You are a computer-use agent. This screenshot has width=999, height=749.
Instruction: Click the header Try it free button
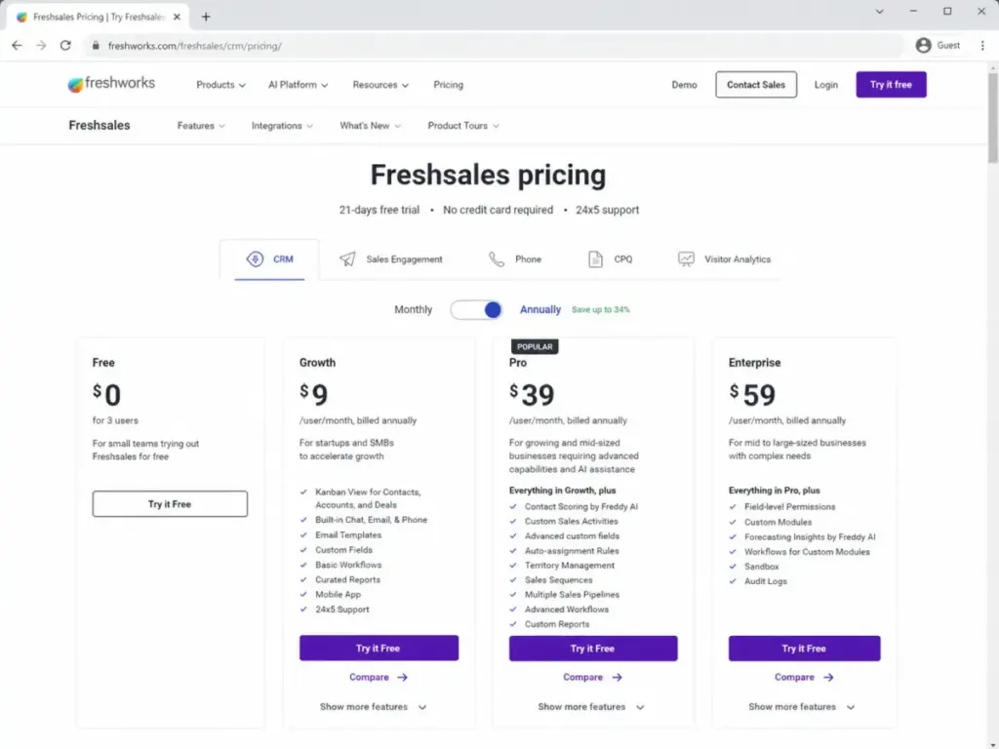pos(891,85)
